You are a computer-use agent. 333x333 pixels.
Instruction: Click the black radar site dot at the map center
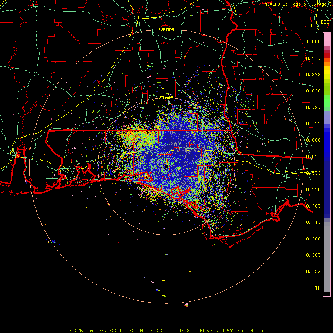pyautogui.click(x=166, y=166)
